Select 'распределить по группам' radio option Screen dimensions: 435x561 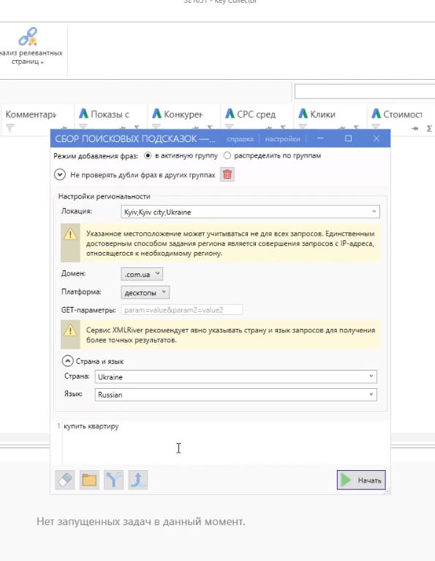click(227, 156)
